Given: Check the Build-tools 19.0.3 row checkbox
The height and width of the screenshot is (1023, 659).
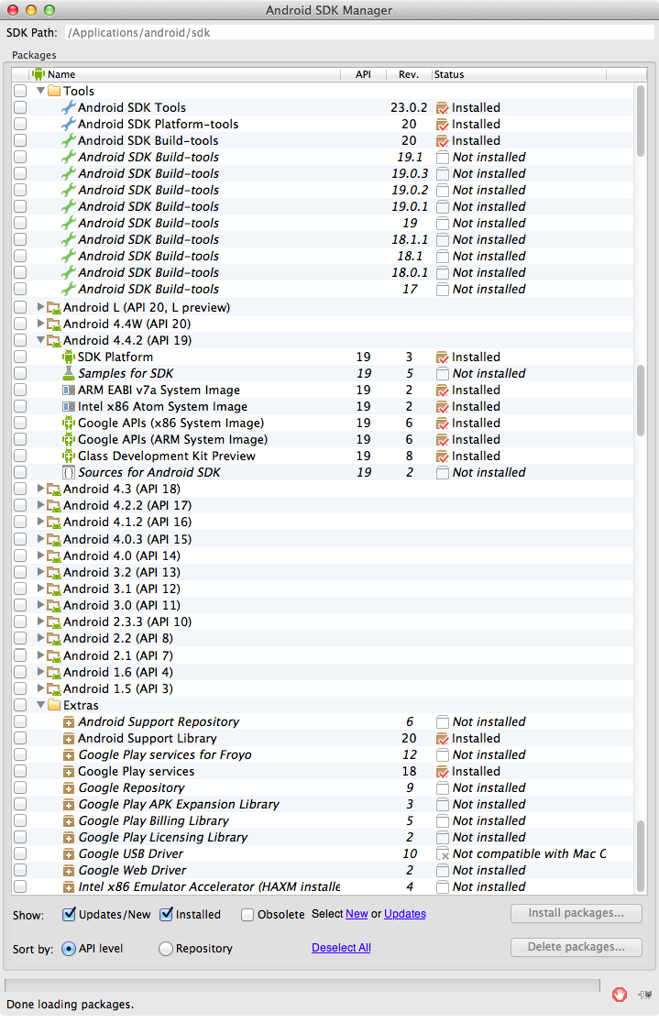Looking at the screenshot, I should tap(20, 173).
